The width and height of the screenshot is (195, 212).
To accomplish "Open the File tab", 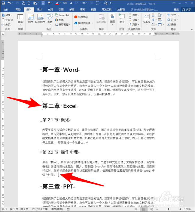I will (x=6, y=9).
